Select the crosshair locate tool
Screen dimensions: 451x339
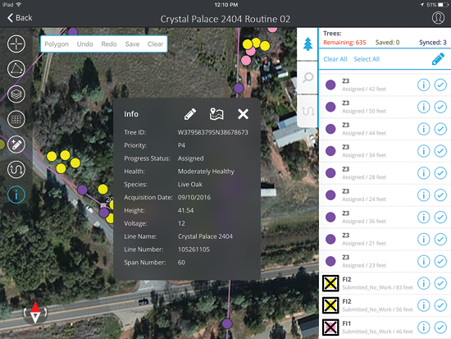(16, 44)
